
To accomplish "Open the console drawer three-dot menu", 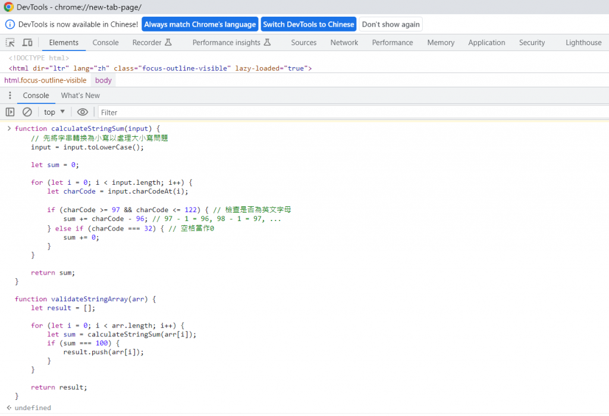I will 10,96.
